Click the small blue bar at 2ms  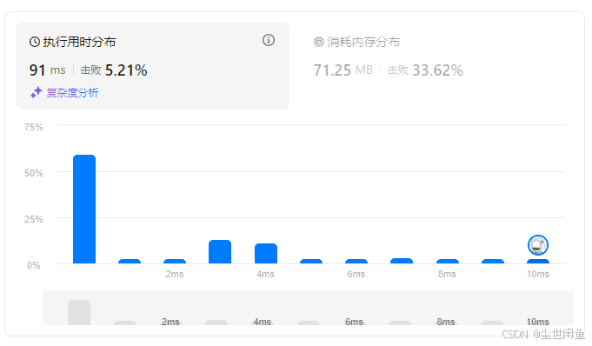click(175, 261)
